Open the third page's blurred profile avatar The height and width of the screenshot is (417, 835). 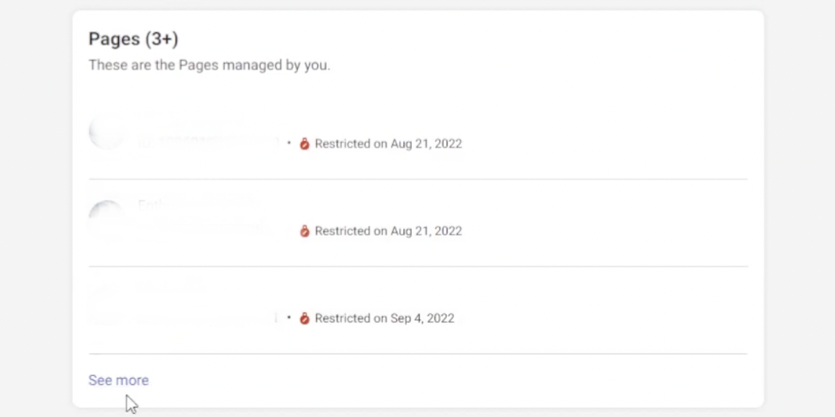pos(107,306)
